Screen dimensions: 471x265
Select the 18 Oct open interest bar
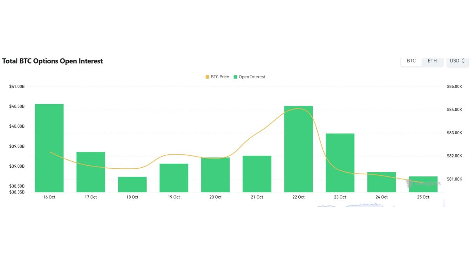coord(132,185)
